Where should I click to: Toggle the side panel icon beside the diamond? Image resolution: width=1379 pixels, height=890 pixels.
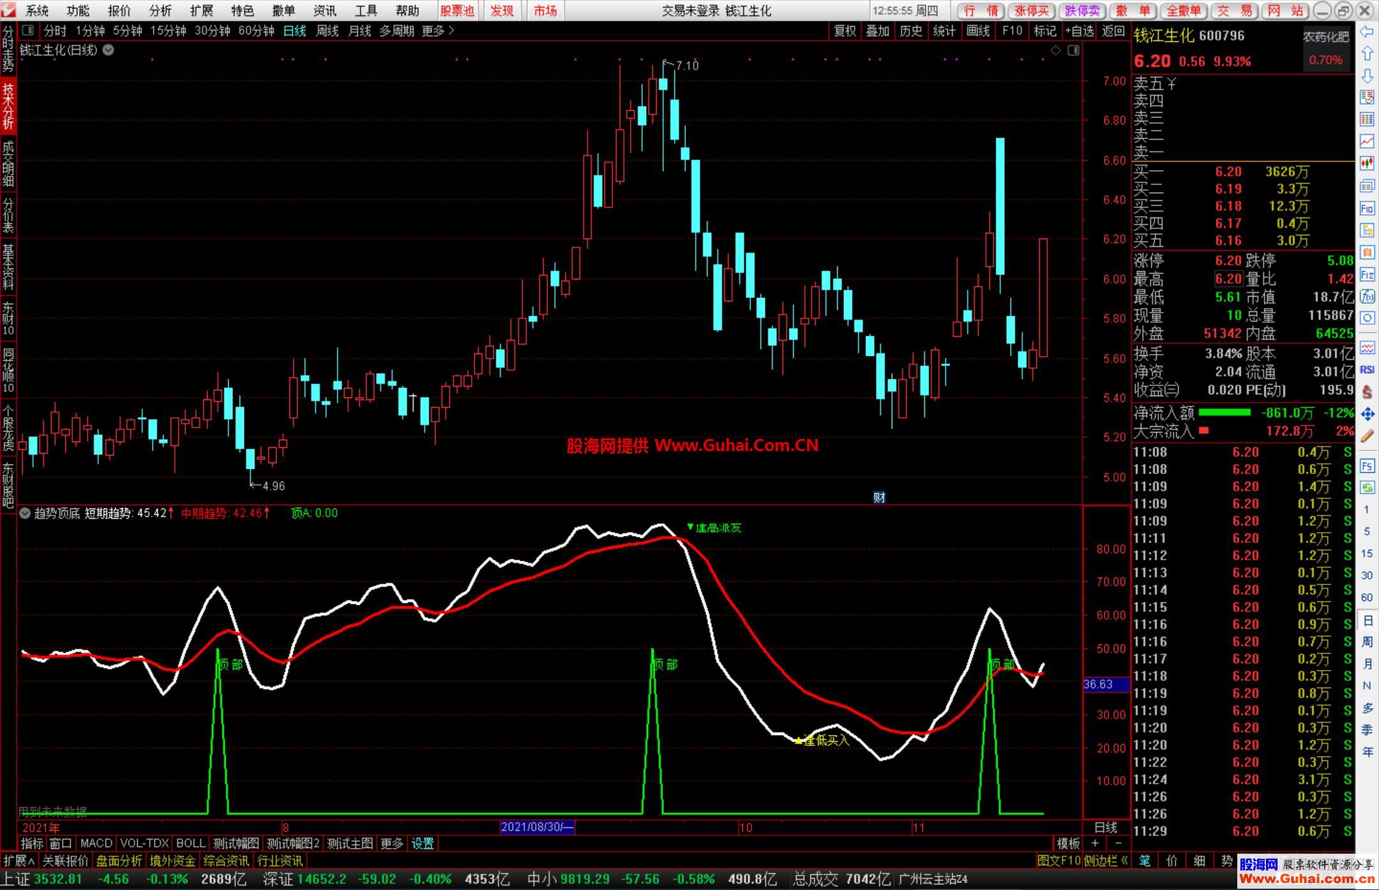pyautogui.click(x=1074, y=50)
